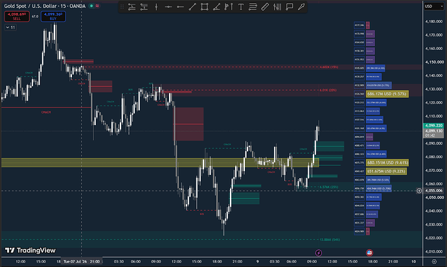Image resolution: width=447 pixels, height=267 pixels.
Task: Click the purple lightning event icon
Action: tap(319, 253)
